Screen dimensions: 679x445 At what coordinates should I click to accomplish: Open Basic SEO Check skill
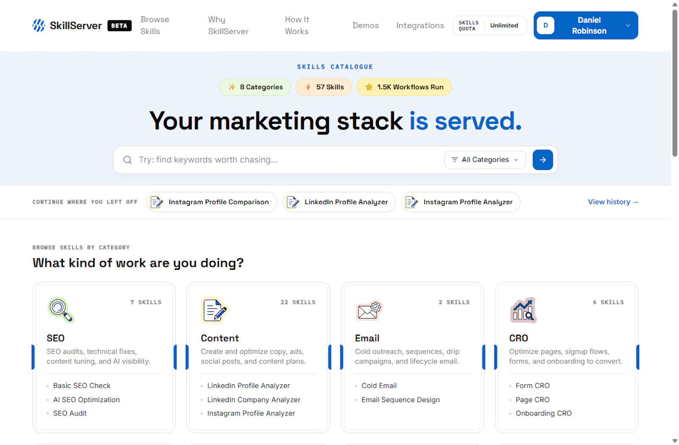point(82,386)
